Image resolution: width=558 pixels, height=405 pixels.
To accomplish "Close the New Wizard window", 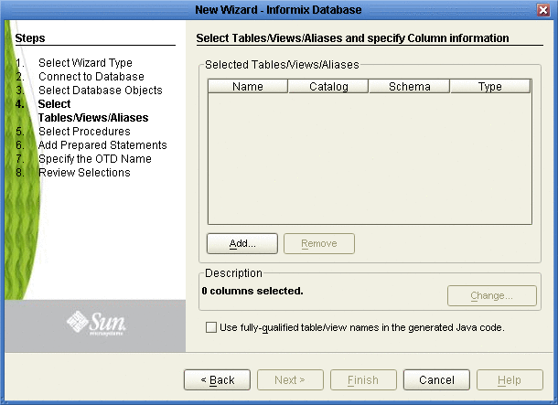I will pyautogui.click(x=543, y=10).
